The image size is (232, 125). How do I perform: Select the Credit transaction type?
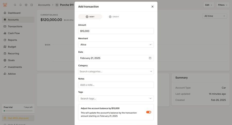[x=114, y=17]
